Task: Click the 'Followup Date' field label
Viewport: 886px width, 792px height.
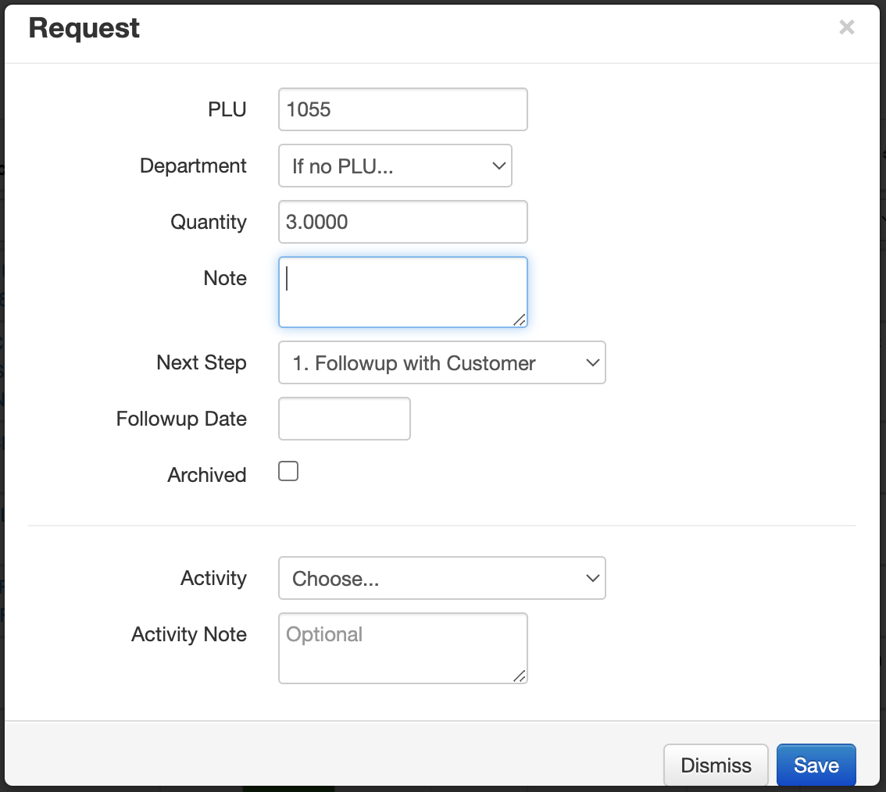Action: pyautogui.click(x=181, y=419)
